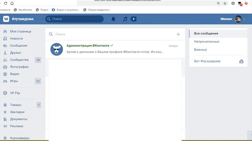Click the browser home icon

[x=12, y=3]
